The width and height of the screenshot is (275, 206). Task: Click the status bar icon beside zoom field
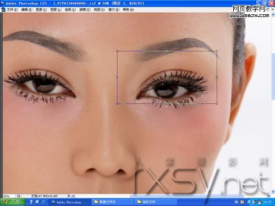click(19, 196)
